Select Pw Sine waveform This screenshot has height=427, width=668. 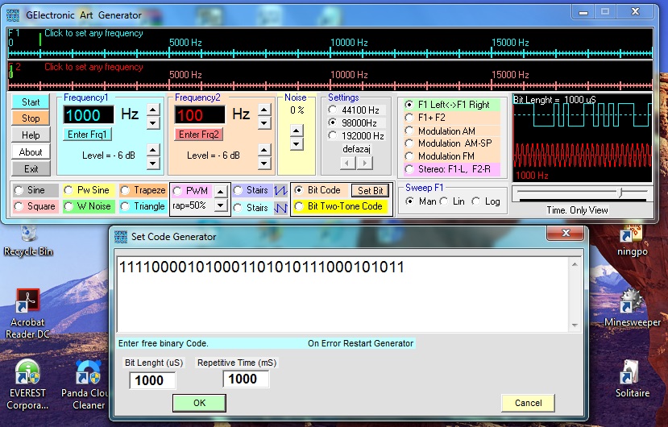pos(87,190)
